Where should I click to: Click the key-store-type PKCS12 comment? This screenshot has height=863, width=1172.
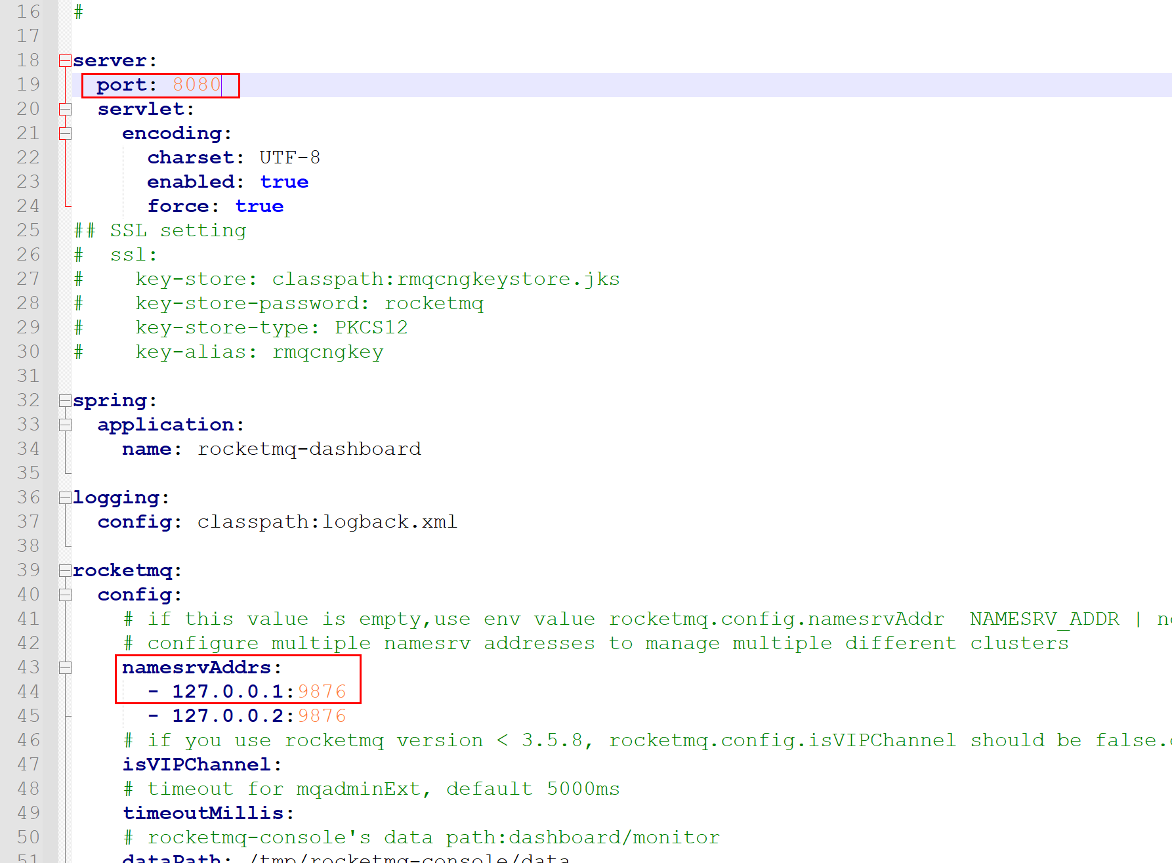pyautogui.click(x=240, y=327)
